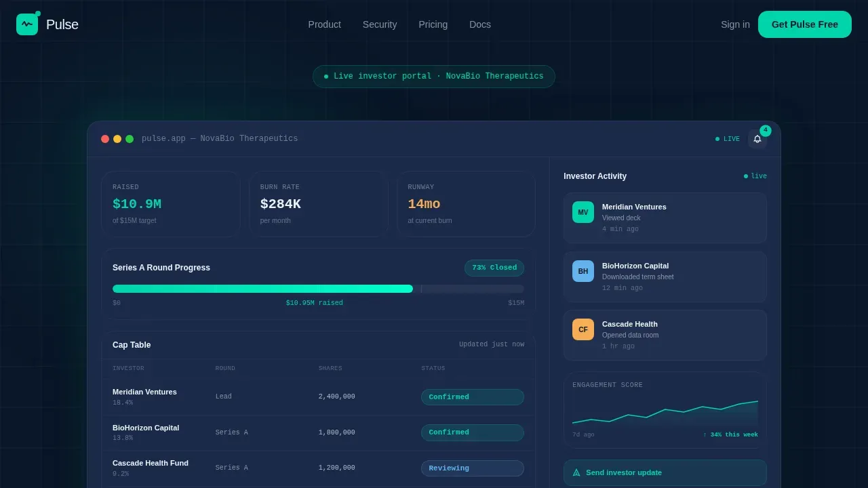Click the Confirmed status for Meridian Ventures
Image resolution: width=868 pixels, height=488 pixels.
[x=473, y=397]
